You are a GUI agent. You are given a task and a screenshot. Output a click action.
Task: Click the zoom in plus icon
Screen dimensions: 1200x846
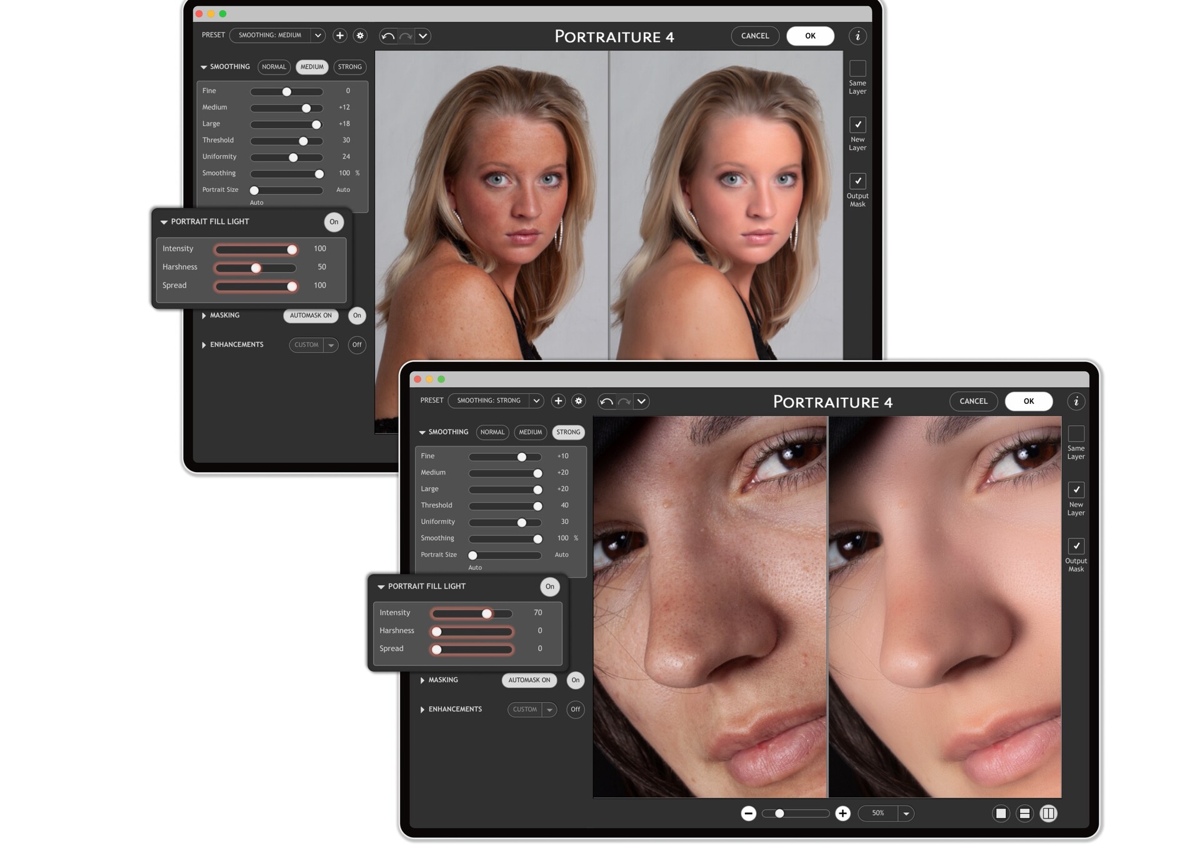842,813
